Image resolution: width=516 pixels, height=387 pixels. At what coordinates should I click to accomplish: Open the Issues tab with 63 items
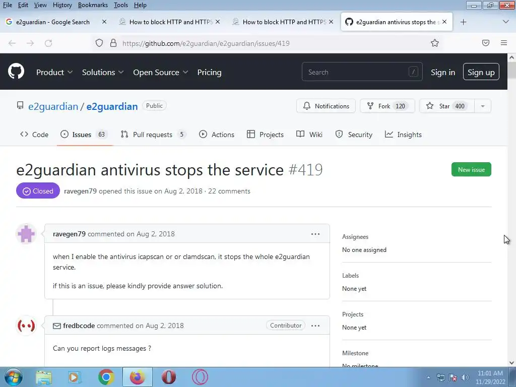(x=85, y=134)
